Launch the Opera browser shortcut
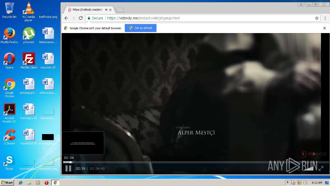Screen dimensions: 330x186 pyautogui.click(x=9, y=61)
